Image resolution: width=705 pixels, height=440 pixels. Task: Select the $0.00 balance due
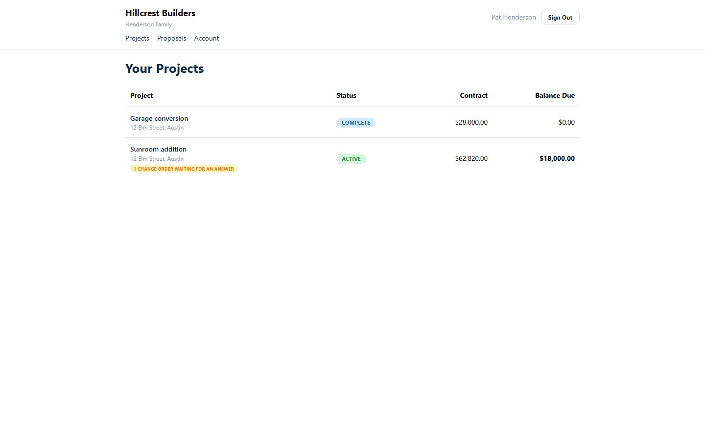pos(566,122)
